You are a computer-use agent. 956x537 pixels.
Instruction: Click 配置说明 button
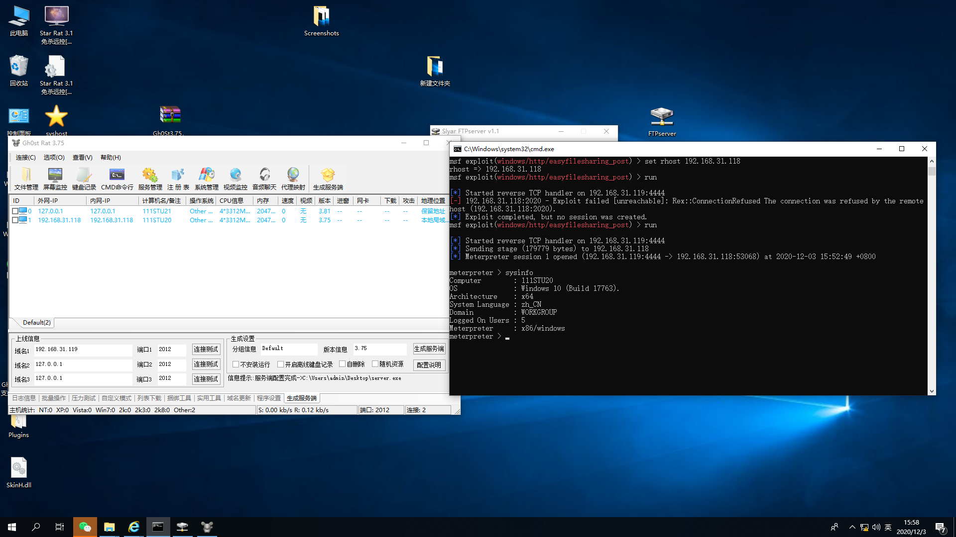429,365
